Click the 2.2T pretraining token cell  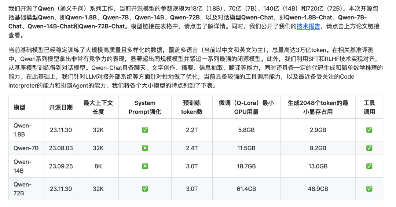[x=192, y=130]
